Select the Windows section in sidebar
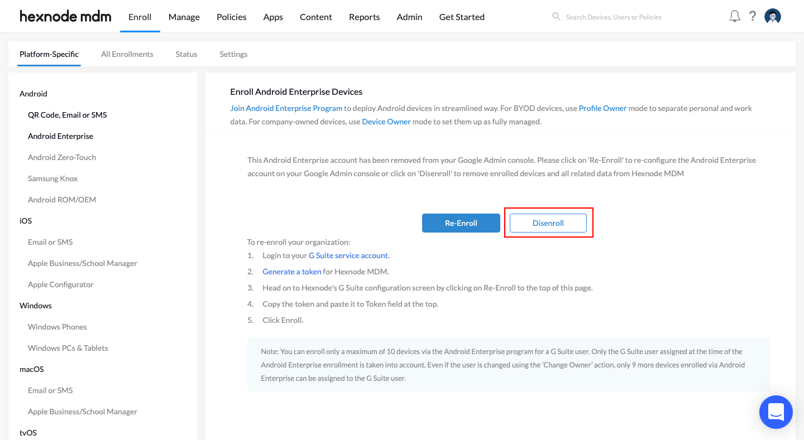Image resolution: width=804 pixels, height=440 pixels. [x=36, y=306]
